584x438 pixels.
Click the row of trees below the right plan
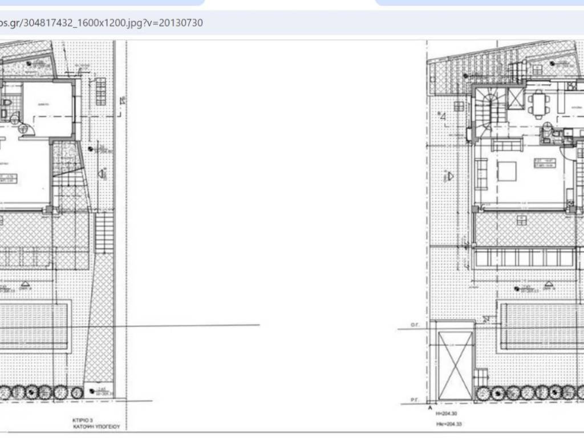tap(530, 393)
